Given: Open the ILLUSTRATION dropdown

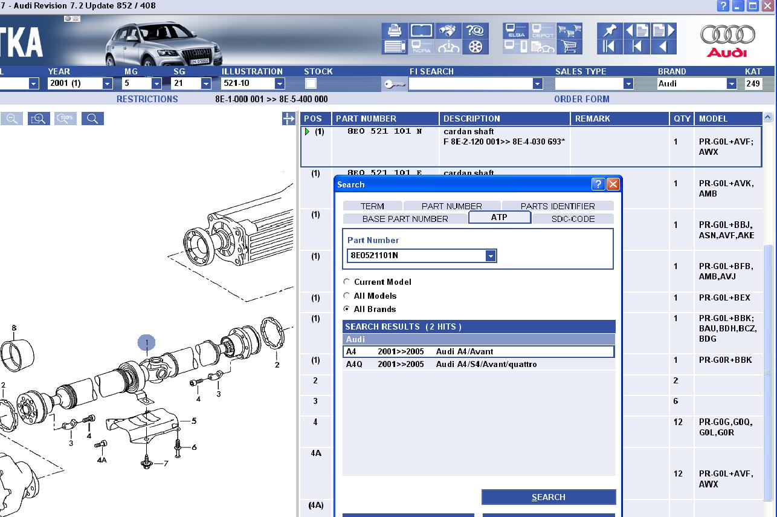Looking at the screenshot, I should point(280,83).
